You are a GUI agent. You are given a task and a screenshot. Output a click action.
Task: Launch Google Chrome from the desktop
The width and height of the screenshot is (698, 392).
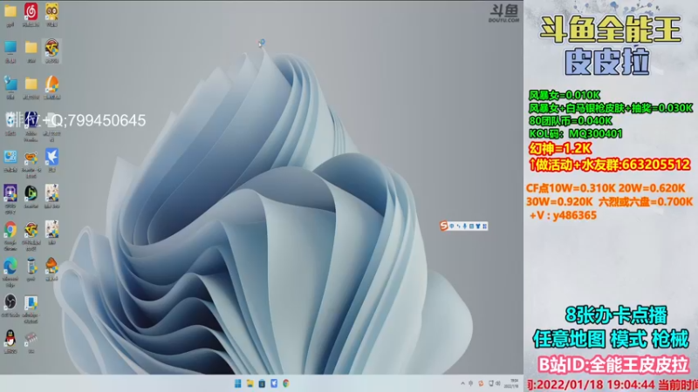coord(10,234)
